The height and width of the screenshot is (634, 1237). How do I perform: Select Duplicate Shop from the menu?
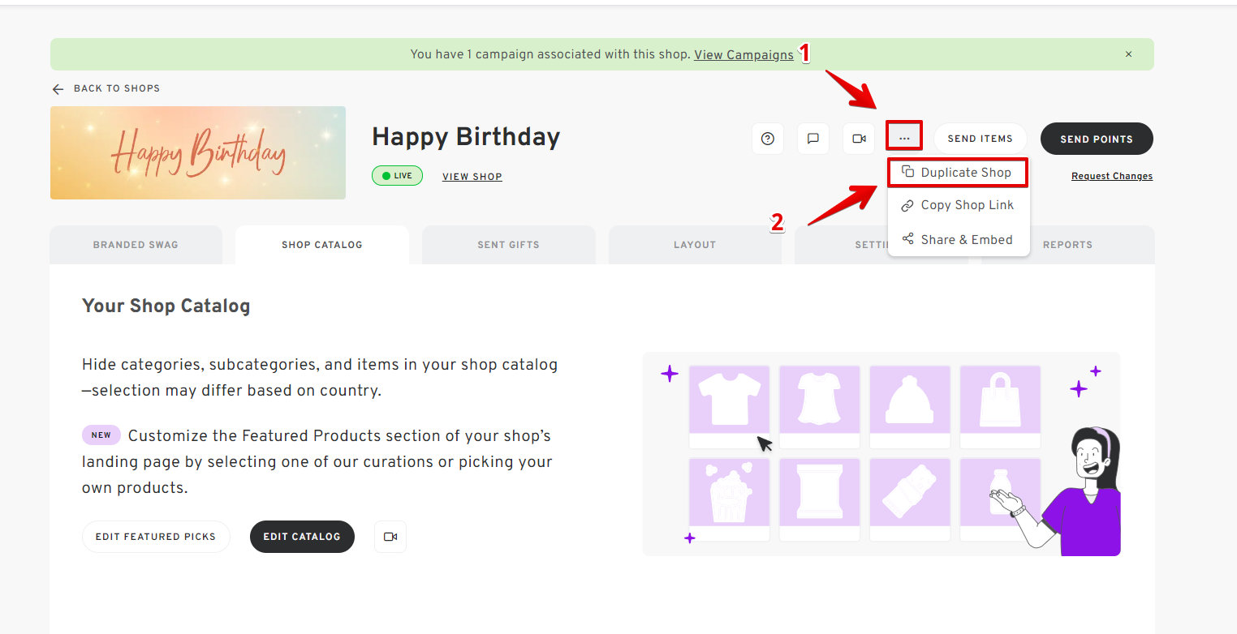click(x=958, y=173)
